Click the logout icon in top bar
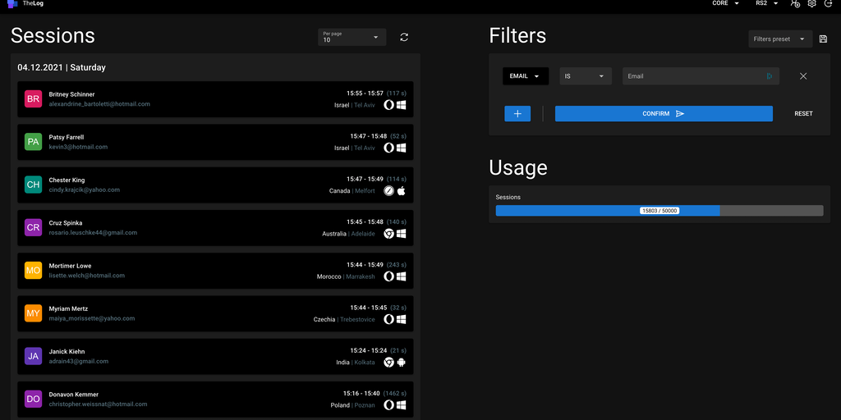The width and height of the screenshot is (841, 420). (828, 4)
